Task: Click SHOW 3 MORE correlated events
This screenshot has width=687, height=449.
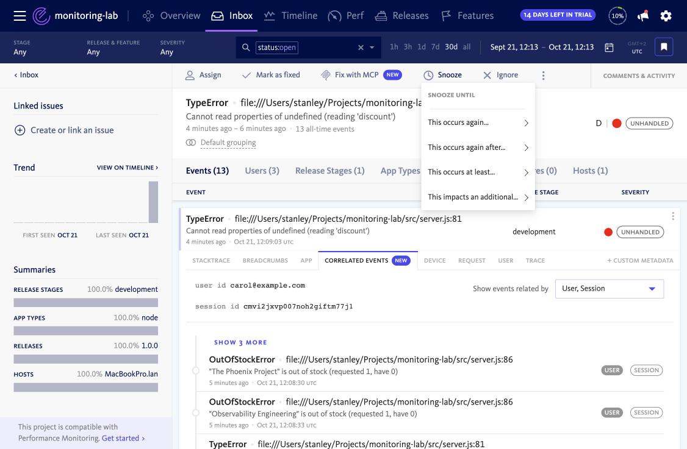Action: [240, 342]
